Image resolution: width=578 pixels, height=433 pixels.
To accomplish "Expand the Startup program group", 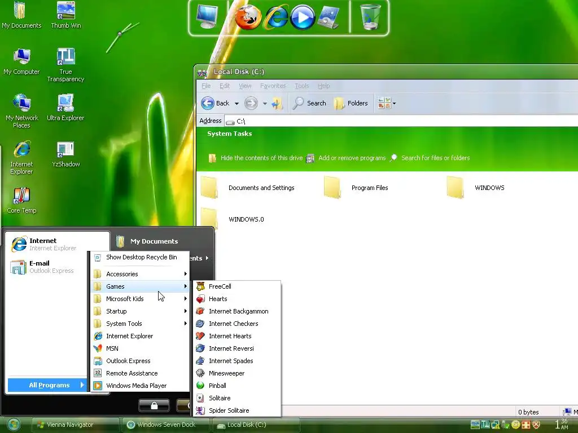I will tap(140, 311).
